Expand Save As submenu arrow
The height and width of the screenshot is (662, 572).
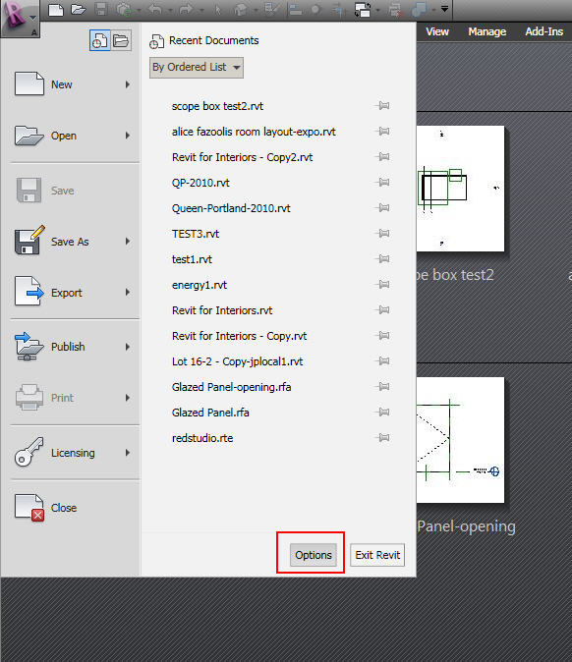[128, 242]
